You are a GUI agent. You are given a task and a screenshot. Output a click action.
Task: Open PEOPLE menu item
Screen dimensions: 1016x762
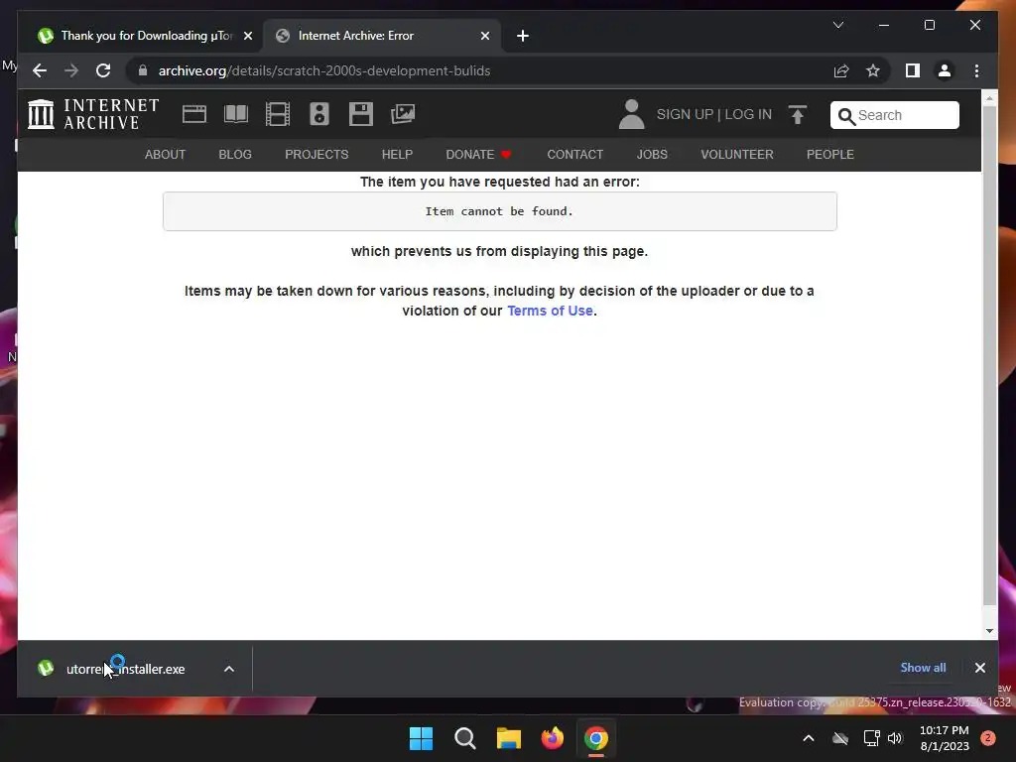coord(830,154)
